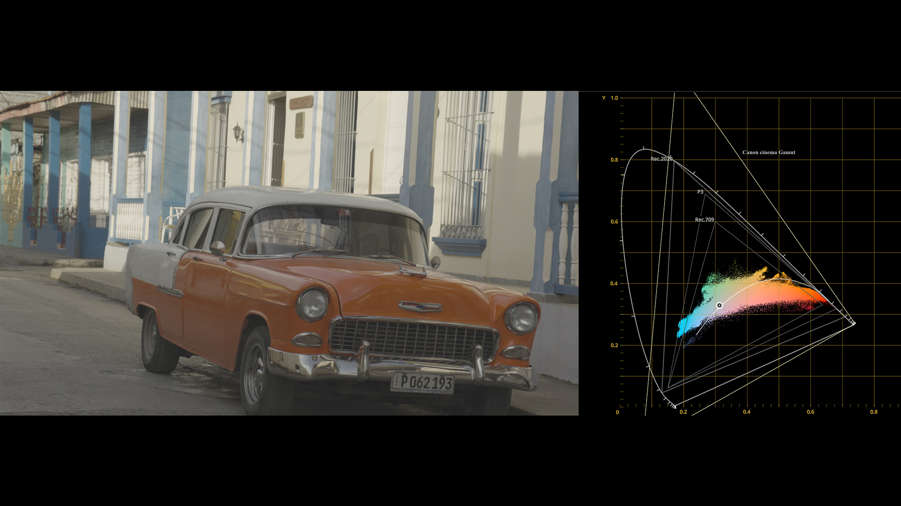Click the red-orange tip of the scope plot
Screen dimensions: 901x506
point(822,298)
